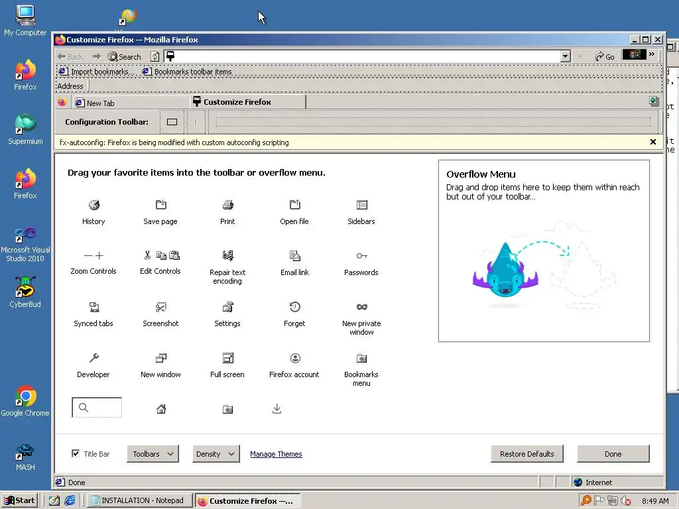Select the Developer wrench icon

click(94, 358)
